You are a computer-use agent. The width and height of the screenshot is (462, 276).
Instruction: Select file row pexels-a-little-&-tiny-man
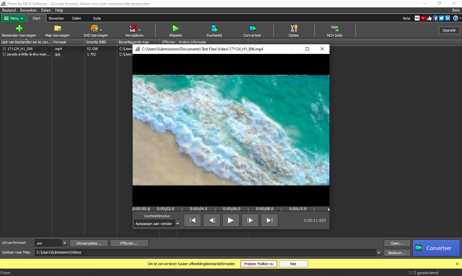point(66,54)
